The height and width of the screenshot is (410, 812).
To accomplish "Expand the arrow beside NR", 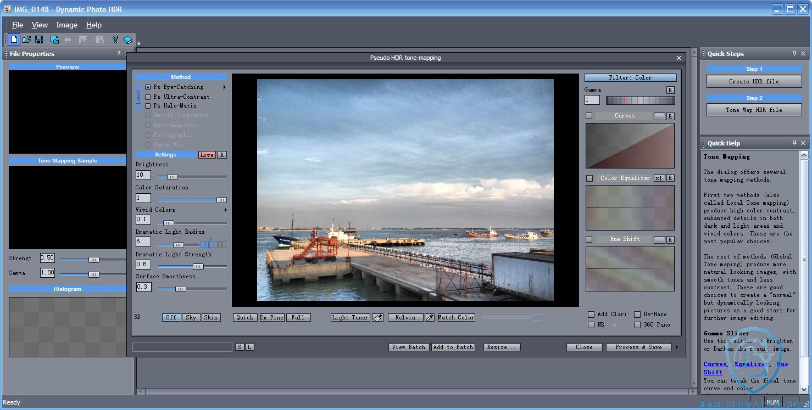I will [x=614, y=325].
